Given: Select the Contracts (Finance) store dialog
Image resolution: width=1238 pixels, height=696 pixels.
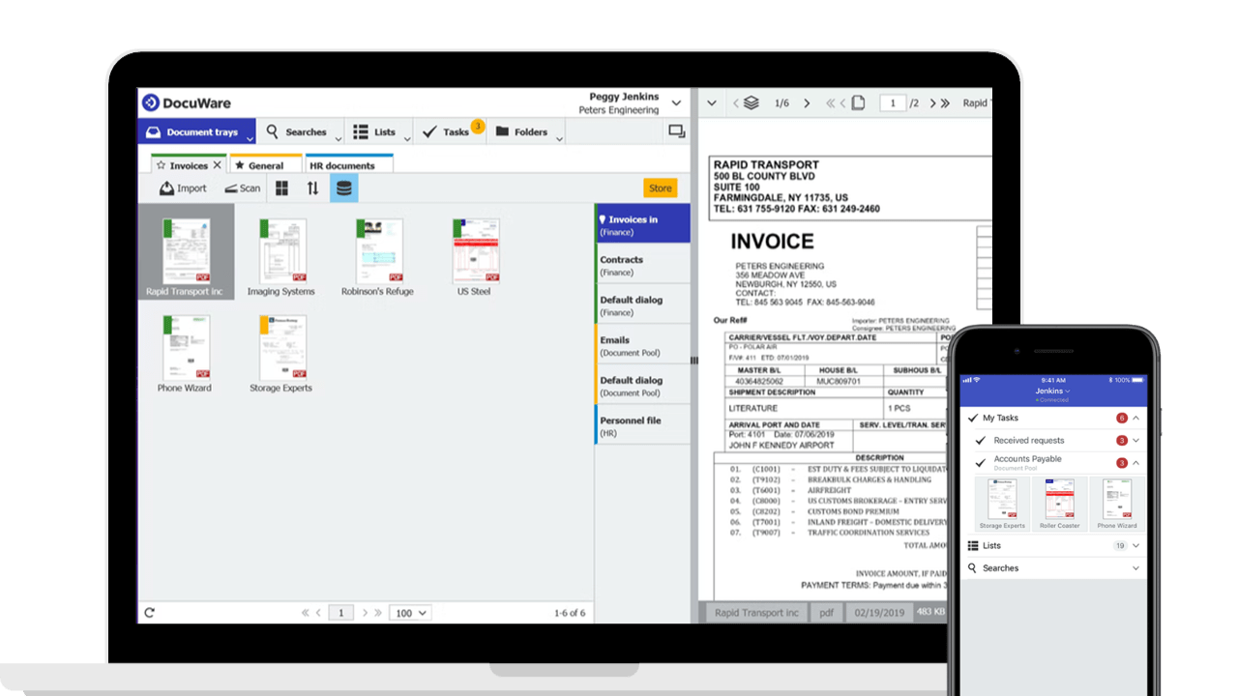Looking at the screenshot, I should (x=642, y=264).
